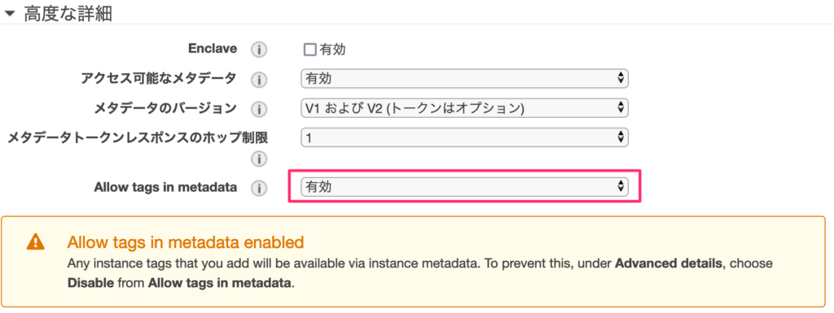Image resolution: width=834 pixels, height=313 pixels.
Task: Click info icon next to Allow tags in metadata
Action: coord(258,188)
